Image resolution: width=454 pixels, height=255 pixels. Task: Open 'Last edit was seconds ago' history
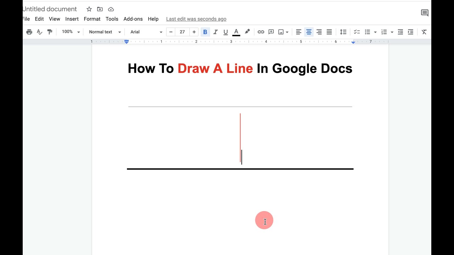click(196, 19)
